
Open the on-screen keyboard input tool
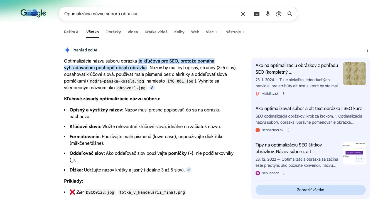[257, 14]
